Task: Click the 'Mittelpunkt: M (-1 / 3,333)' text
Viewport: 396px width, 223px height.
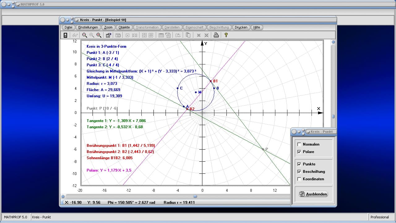Action: coord(110,77)
